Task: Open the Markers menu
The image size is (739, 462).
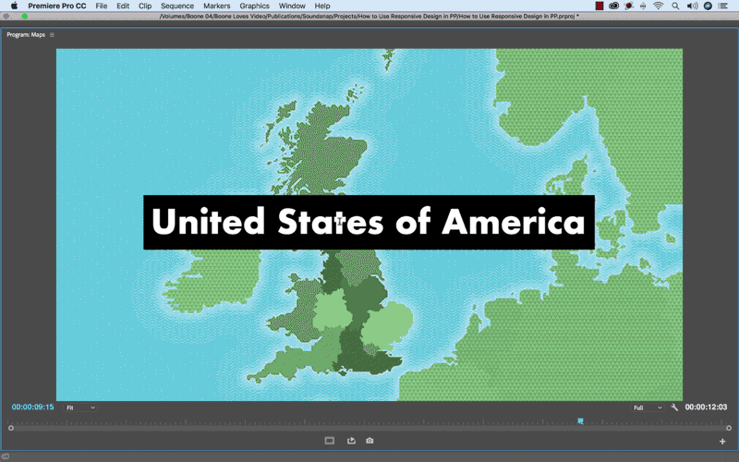Action: click(217, 6)
